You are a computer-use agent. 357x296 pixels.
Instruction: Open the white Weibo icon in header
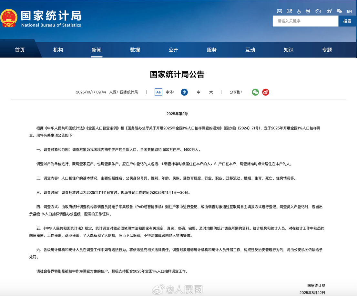(x=329, y=11)
